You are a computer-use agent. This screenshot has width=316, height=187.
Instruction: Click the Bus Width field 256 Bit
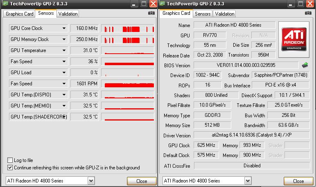(x=289, y=115)
